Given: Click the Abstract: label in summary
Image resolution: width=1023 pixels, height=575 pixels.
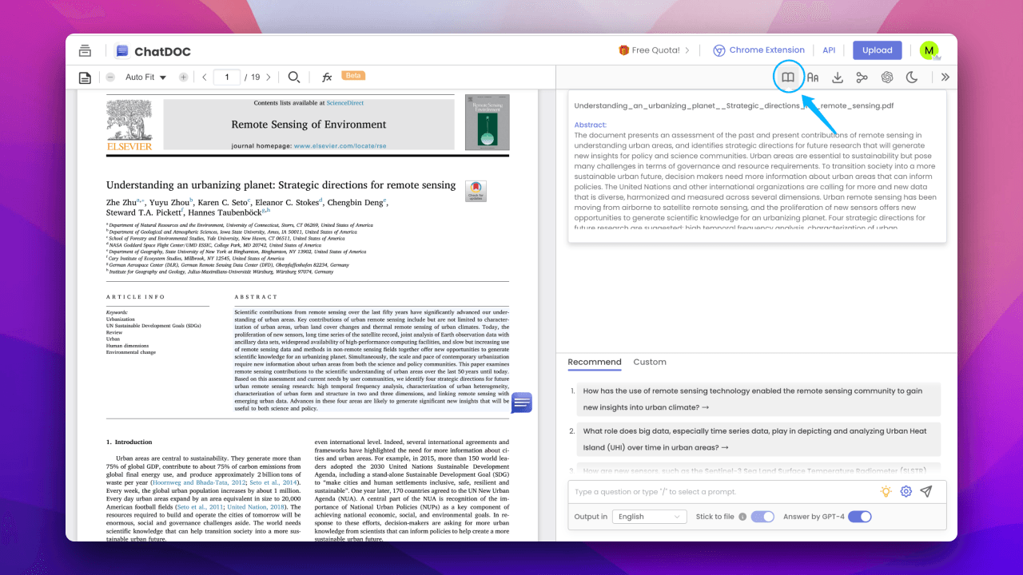Looking at the screenshot, I should point(591,125).
